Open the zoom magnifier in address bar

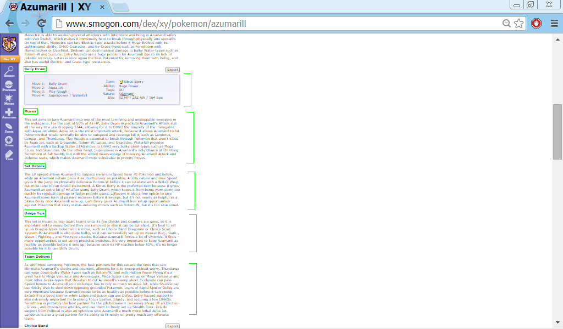pos(506,24)
